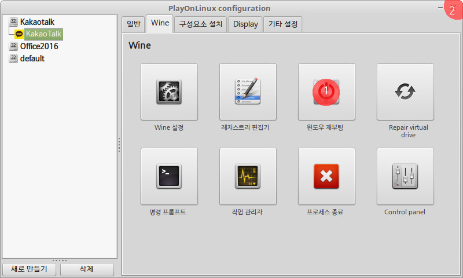Select the Office2016 virtual drive

[39, 46]
